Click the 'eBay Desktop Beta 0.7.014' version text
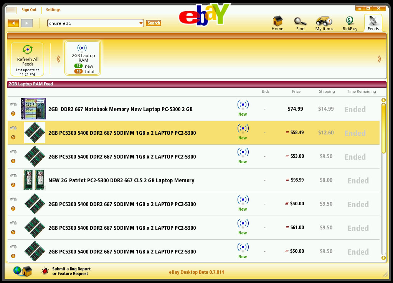Viewport: 393px width, 283px height. [196, 272]
